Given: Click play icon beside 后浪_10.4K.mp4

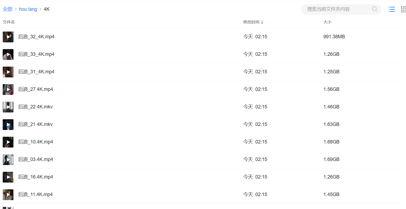Looking at the screenshot, I should pyautogui.click(x=8, y=142).
